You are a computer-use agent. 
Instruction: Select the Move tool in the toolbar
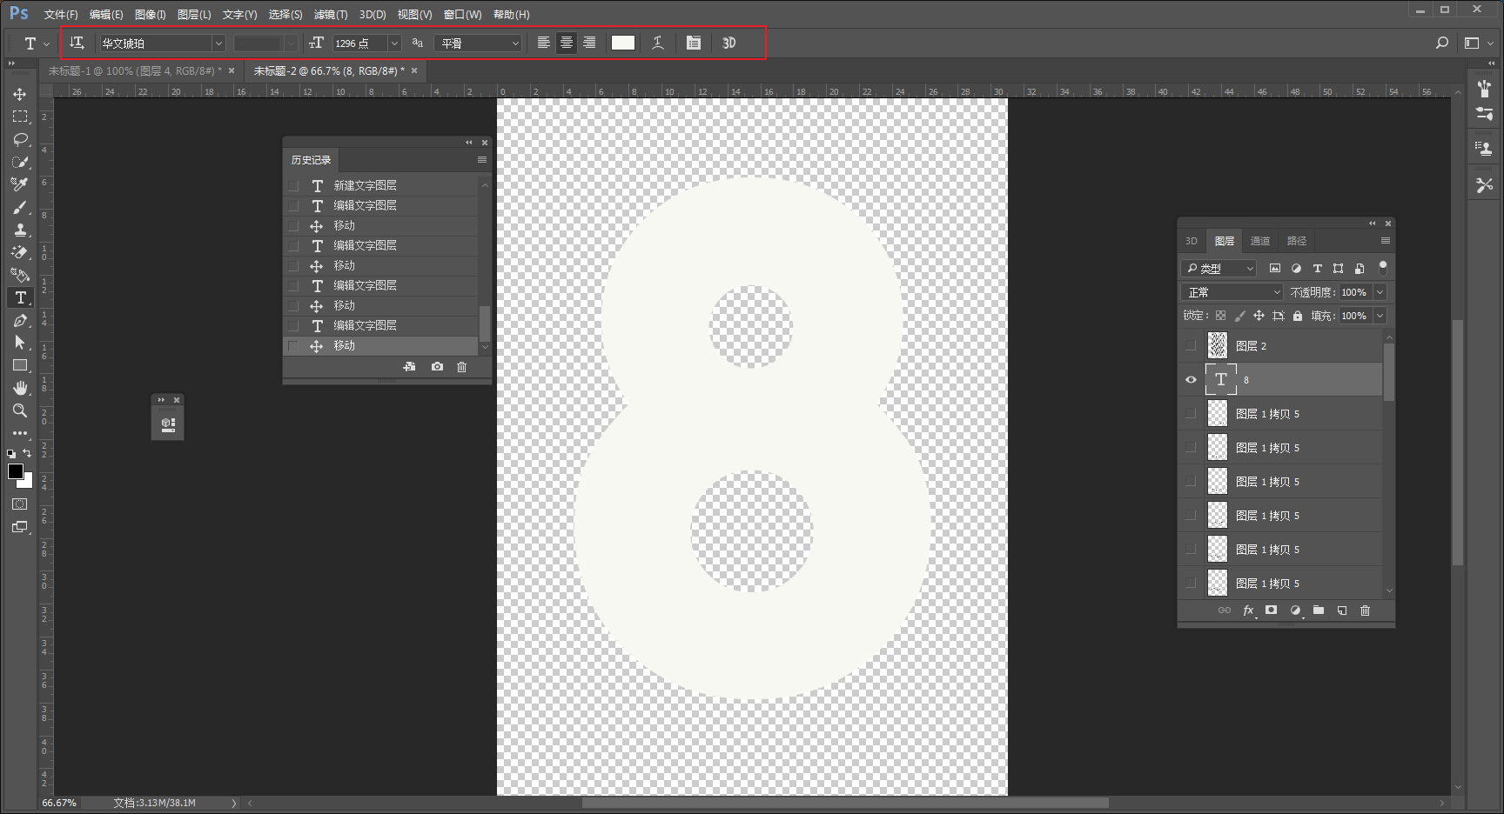pos(20,94)
